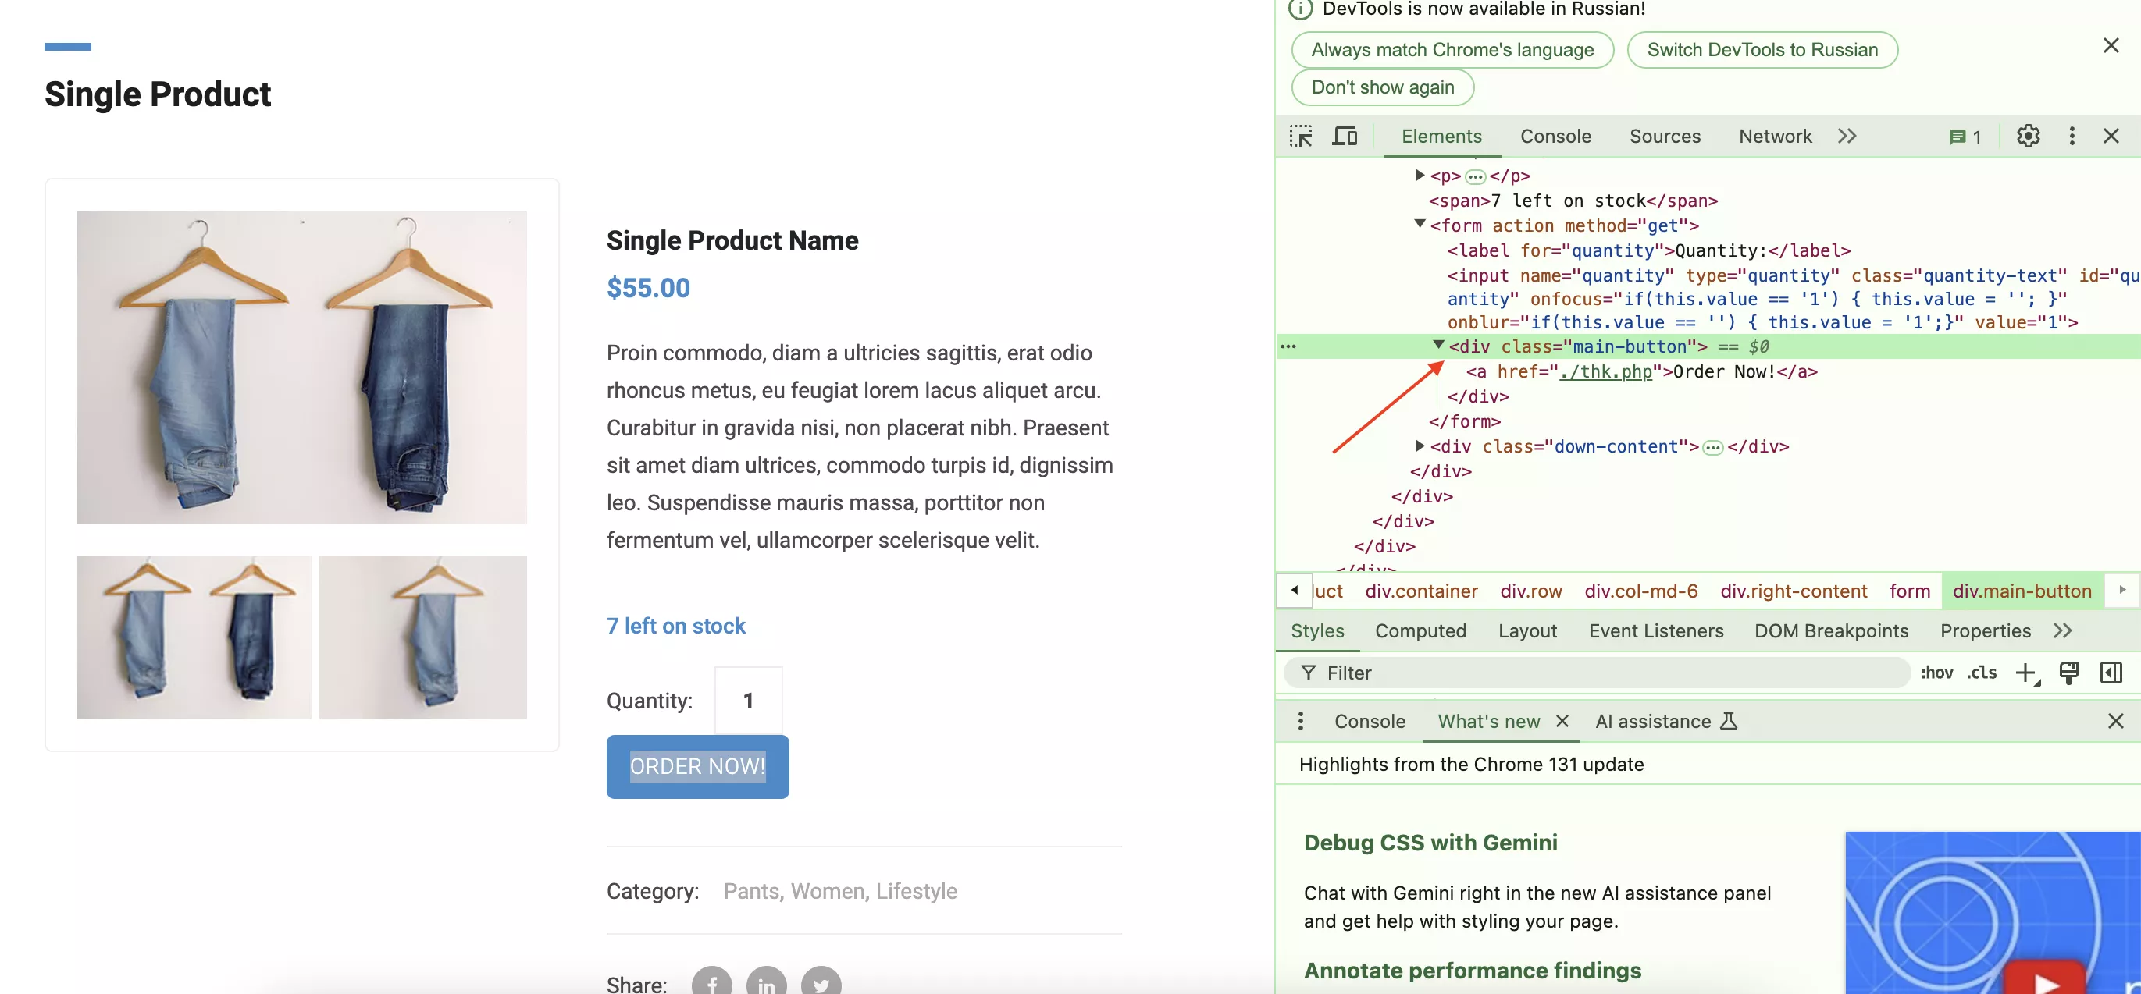Viewport: 2141px width, 994px height.
Task: Select the single jeans thumbnail image
Action: 422,637
